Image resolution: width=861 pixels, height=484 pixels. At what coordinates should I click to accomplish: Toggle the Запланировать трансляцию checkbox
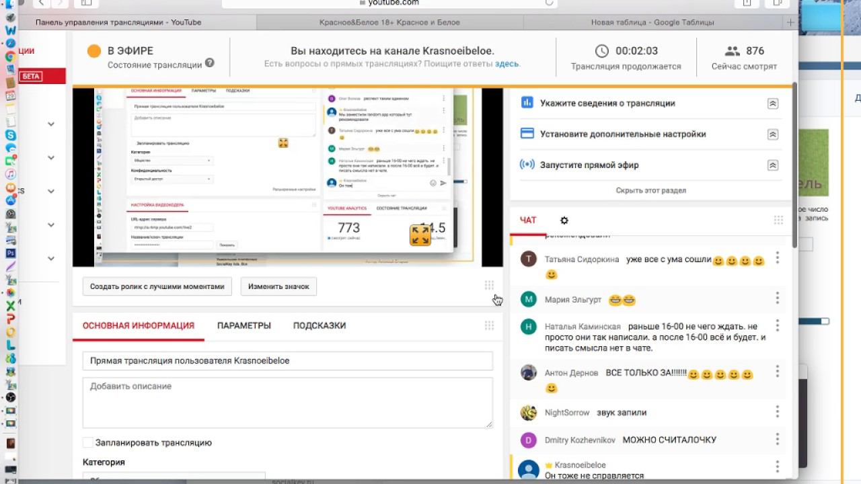coord(87,442)
